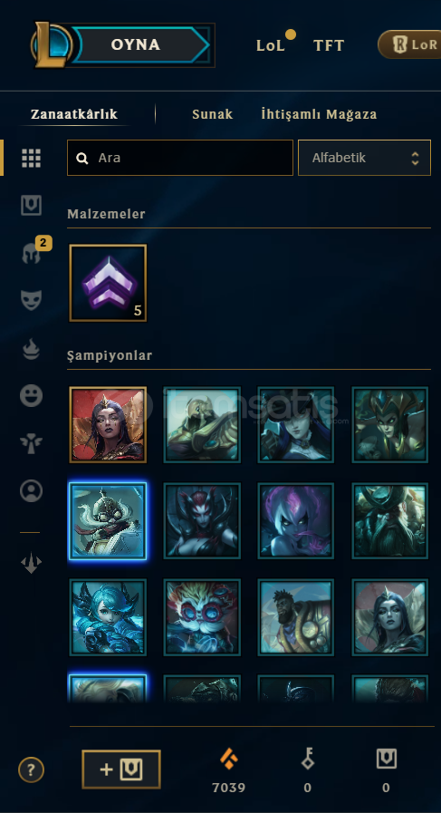Image resolution: width=441 pixels, height=813 pixels.
Task: Select the ward skins filter icon
Action: 31,443
